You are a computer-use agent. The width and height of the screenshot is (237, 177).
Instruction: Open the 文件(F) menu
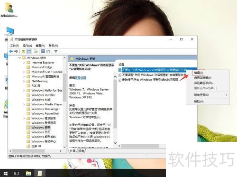(14, 46)
